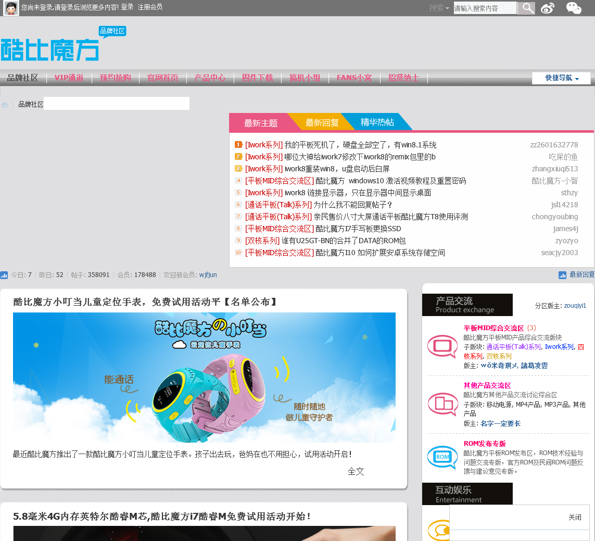
Task: Open post 酷比魔方I7手写板更换SSD
Action: click(358, 229)
